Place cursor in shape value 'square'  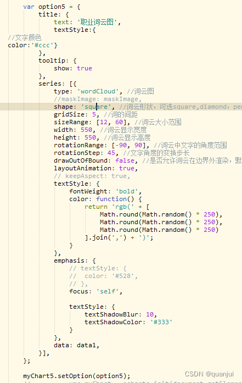click(x=96, y=107)
